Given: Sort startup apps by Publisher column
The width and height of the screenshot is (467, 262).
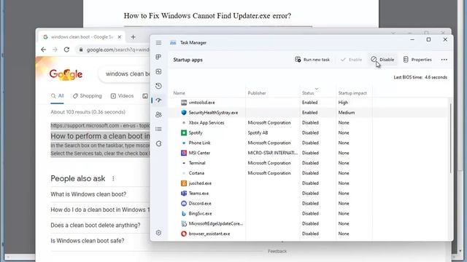Looking at the screenshot, I should click(257, 93).
